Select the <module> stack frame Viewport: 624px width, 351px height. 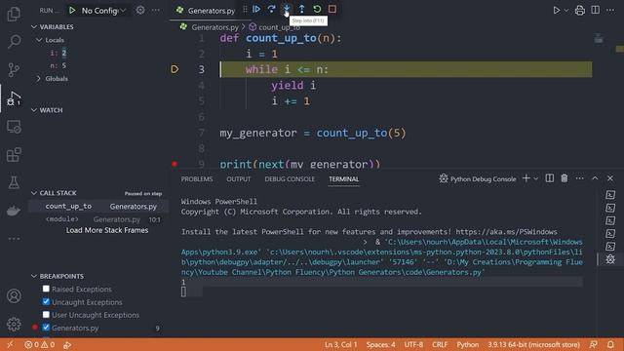click(x=98, y=219)
